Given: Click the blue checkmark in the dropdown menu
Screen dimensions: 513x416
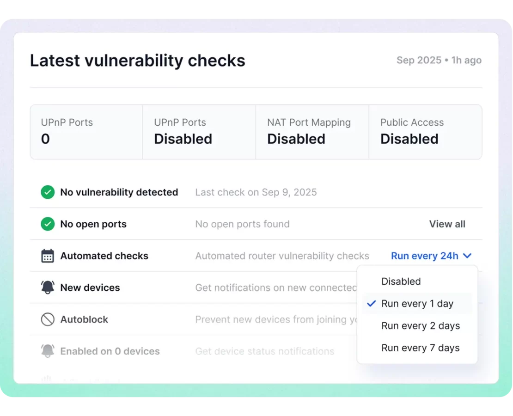Looking at the screenshot, I should click(371, 304).
